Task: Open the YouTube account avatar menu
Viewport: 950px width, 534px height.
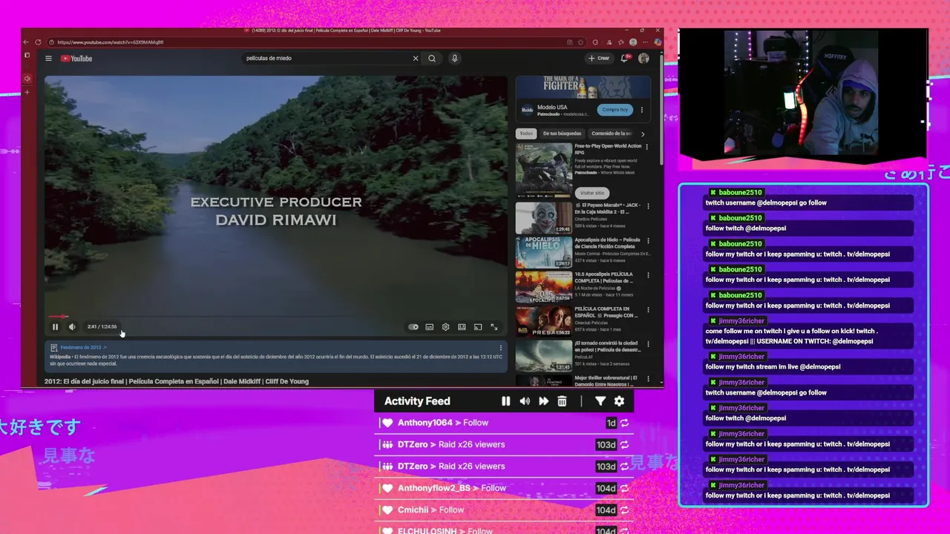Action: [x=643, y=58]
